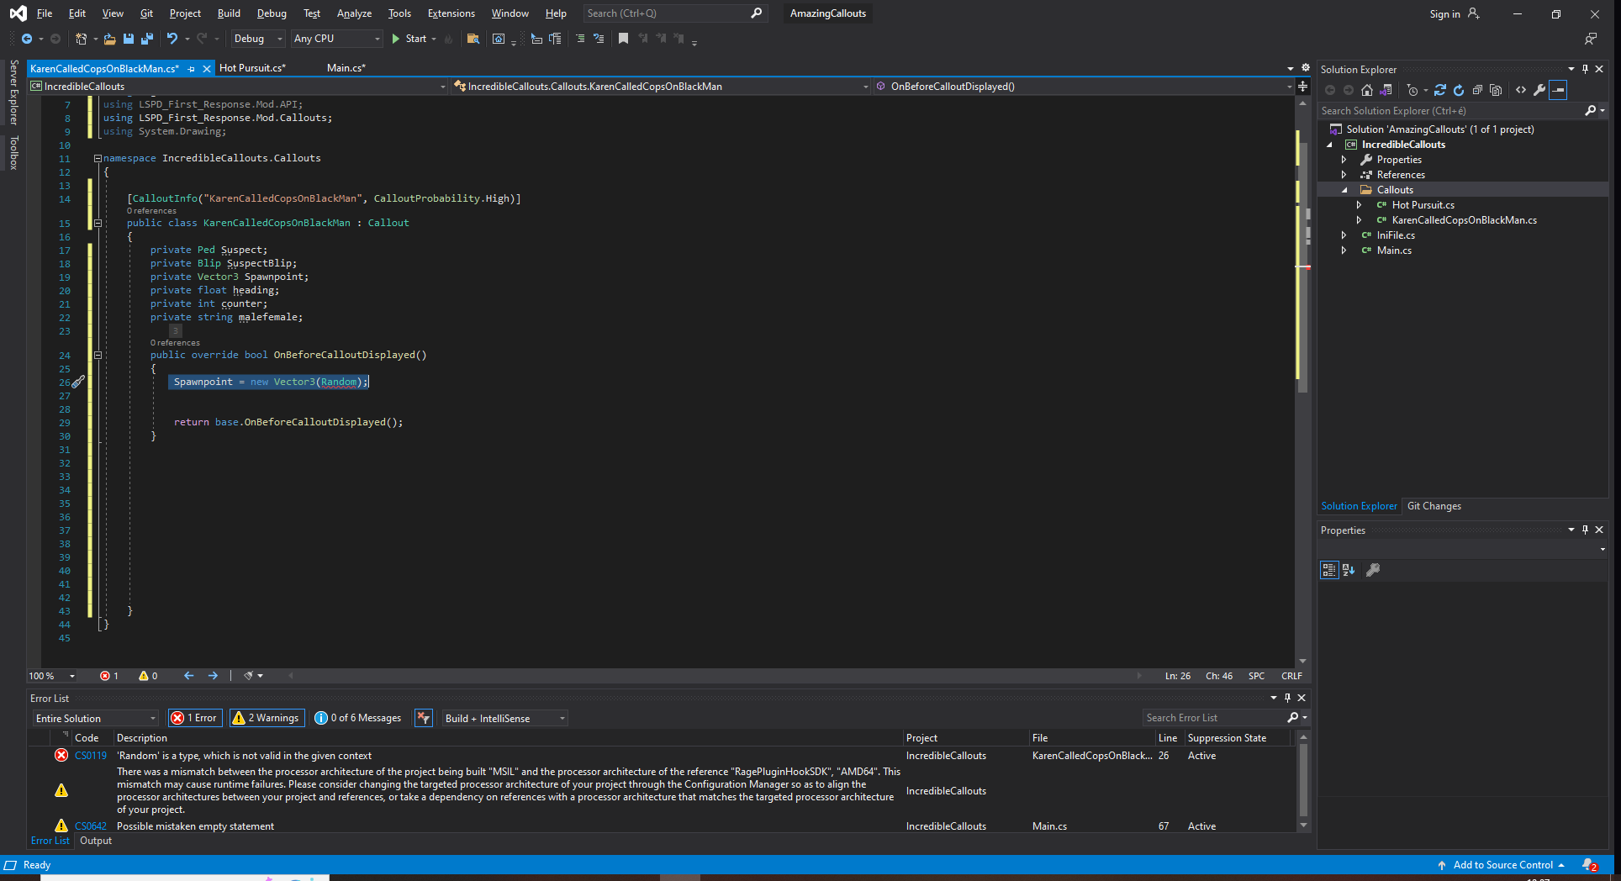Open the Extensions menu
This screenshot has height=881, width=1621.
pyautogui.click(x=451, y=13)
